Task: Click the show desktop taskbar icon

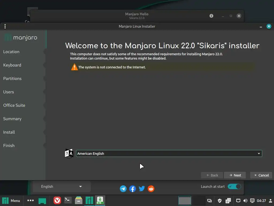Action: coord(42,201)
